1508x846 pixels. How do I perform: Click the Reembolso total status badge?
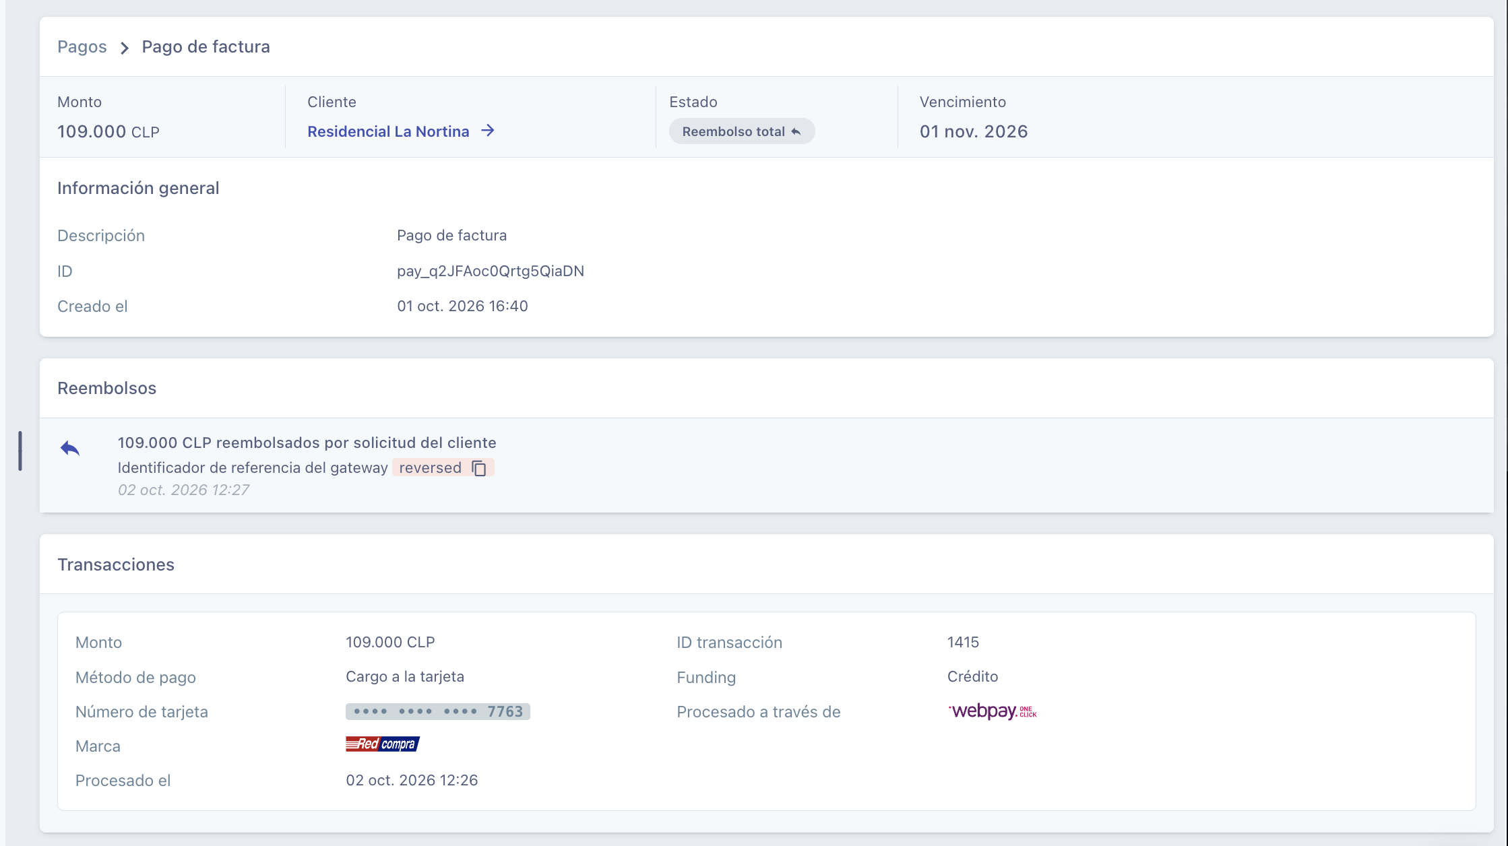741,131
